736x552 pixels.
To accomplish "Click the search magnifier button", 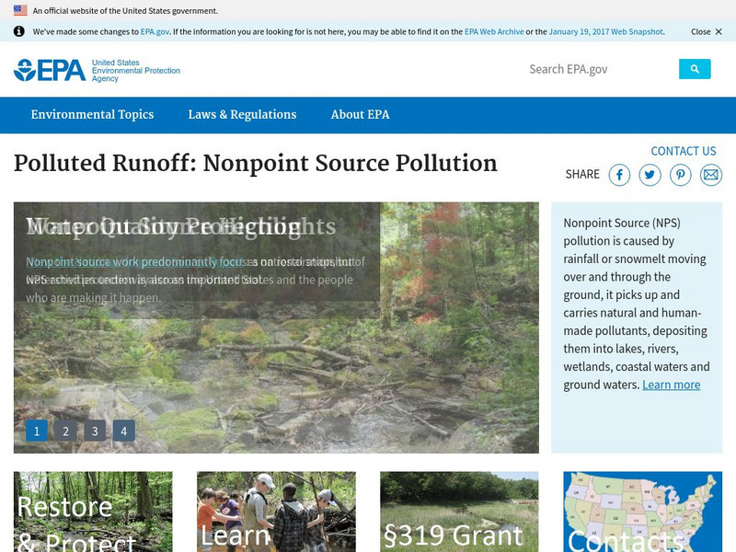I will (x=695, y=69).
